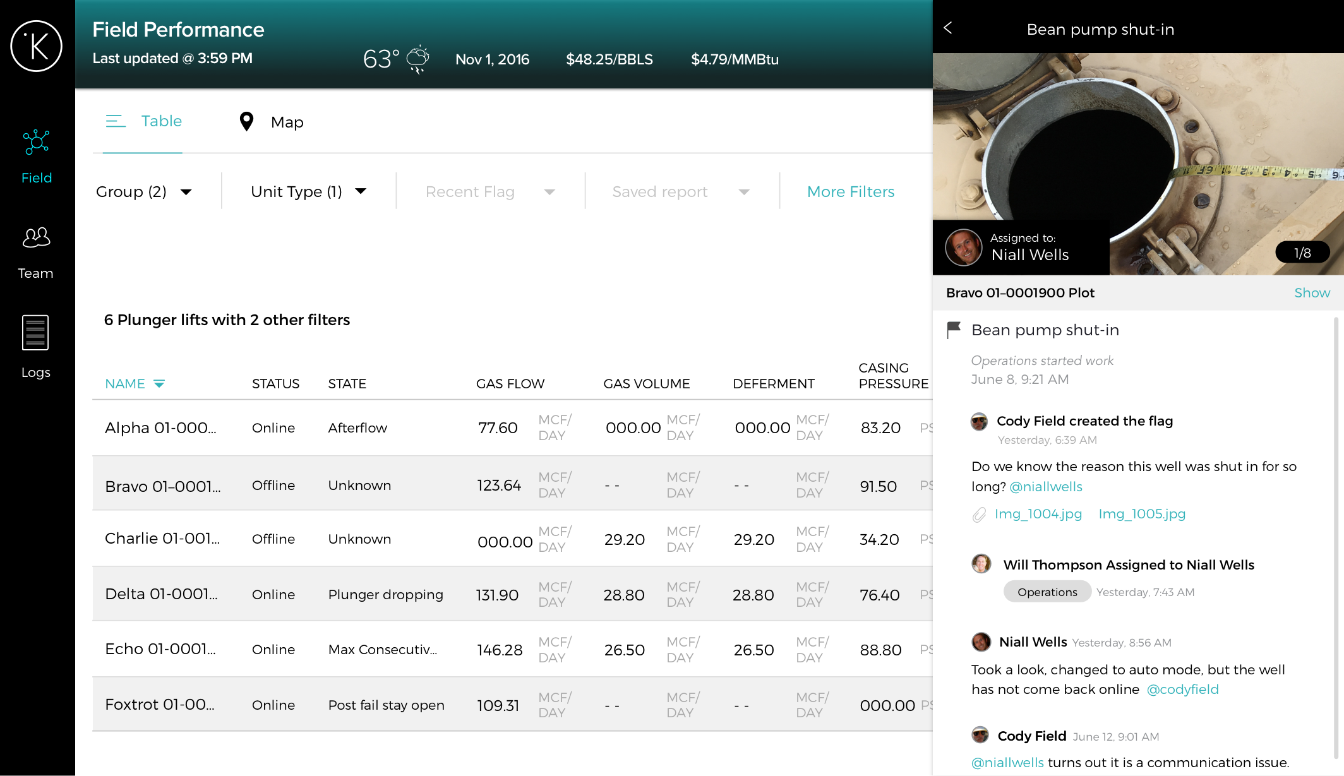This screenshot has height=776, width=1344.
Task: Click the @niallwells mention in Cody's question
Action: coord(1046,487)
